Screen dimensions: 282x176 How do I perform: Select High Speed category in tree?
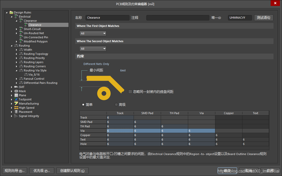point(27,108)
